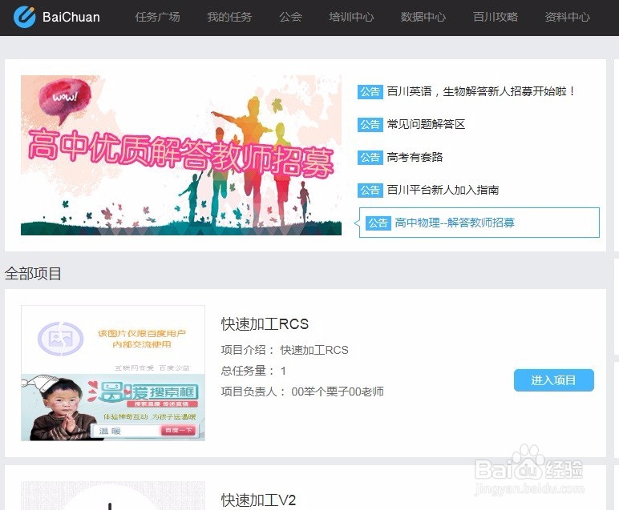The width and height of the screenshot is (619, 510).
Task: Click the BaiChuan brand name text
Action: (x=71, y=17)
